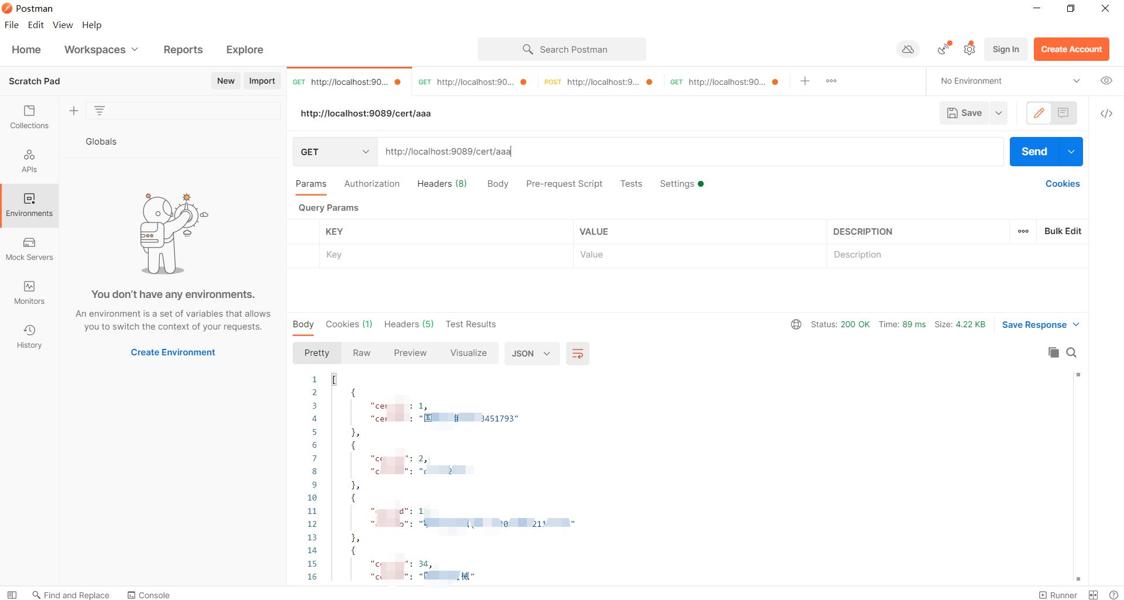Open Pre-request Script tab
This screenshot has height=600, width=1124.
tap(564, 184)
